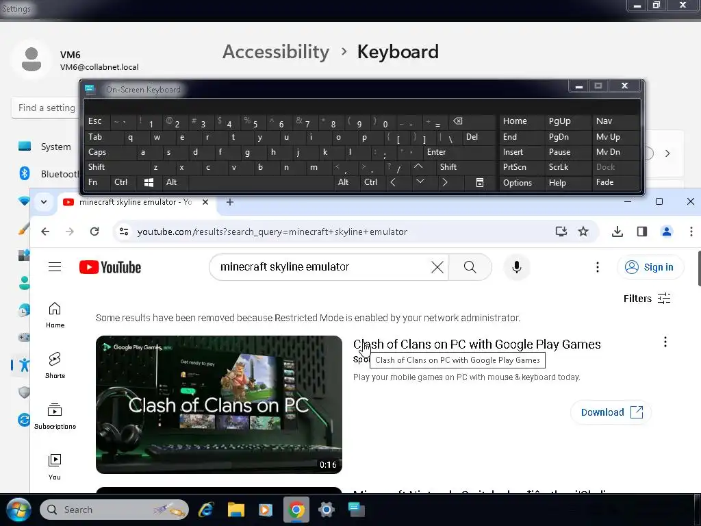This screenshot has width=701, height=526.
Task: Click the Chrome address bar URL
Action: [272, 231]
